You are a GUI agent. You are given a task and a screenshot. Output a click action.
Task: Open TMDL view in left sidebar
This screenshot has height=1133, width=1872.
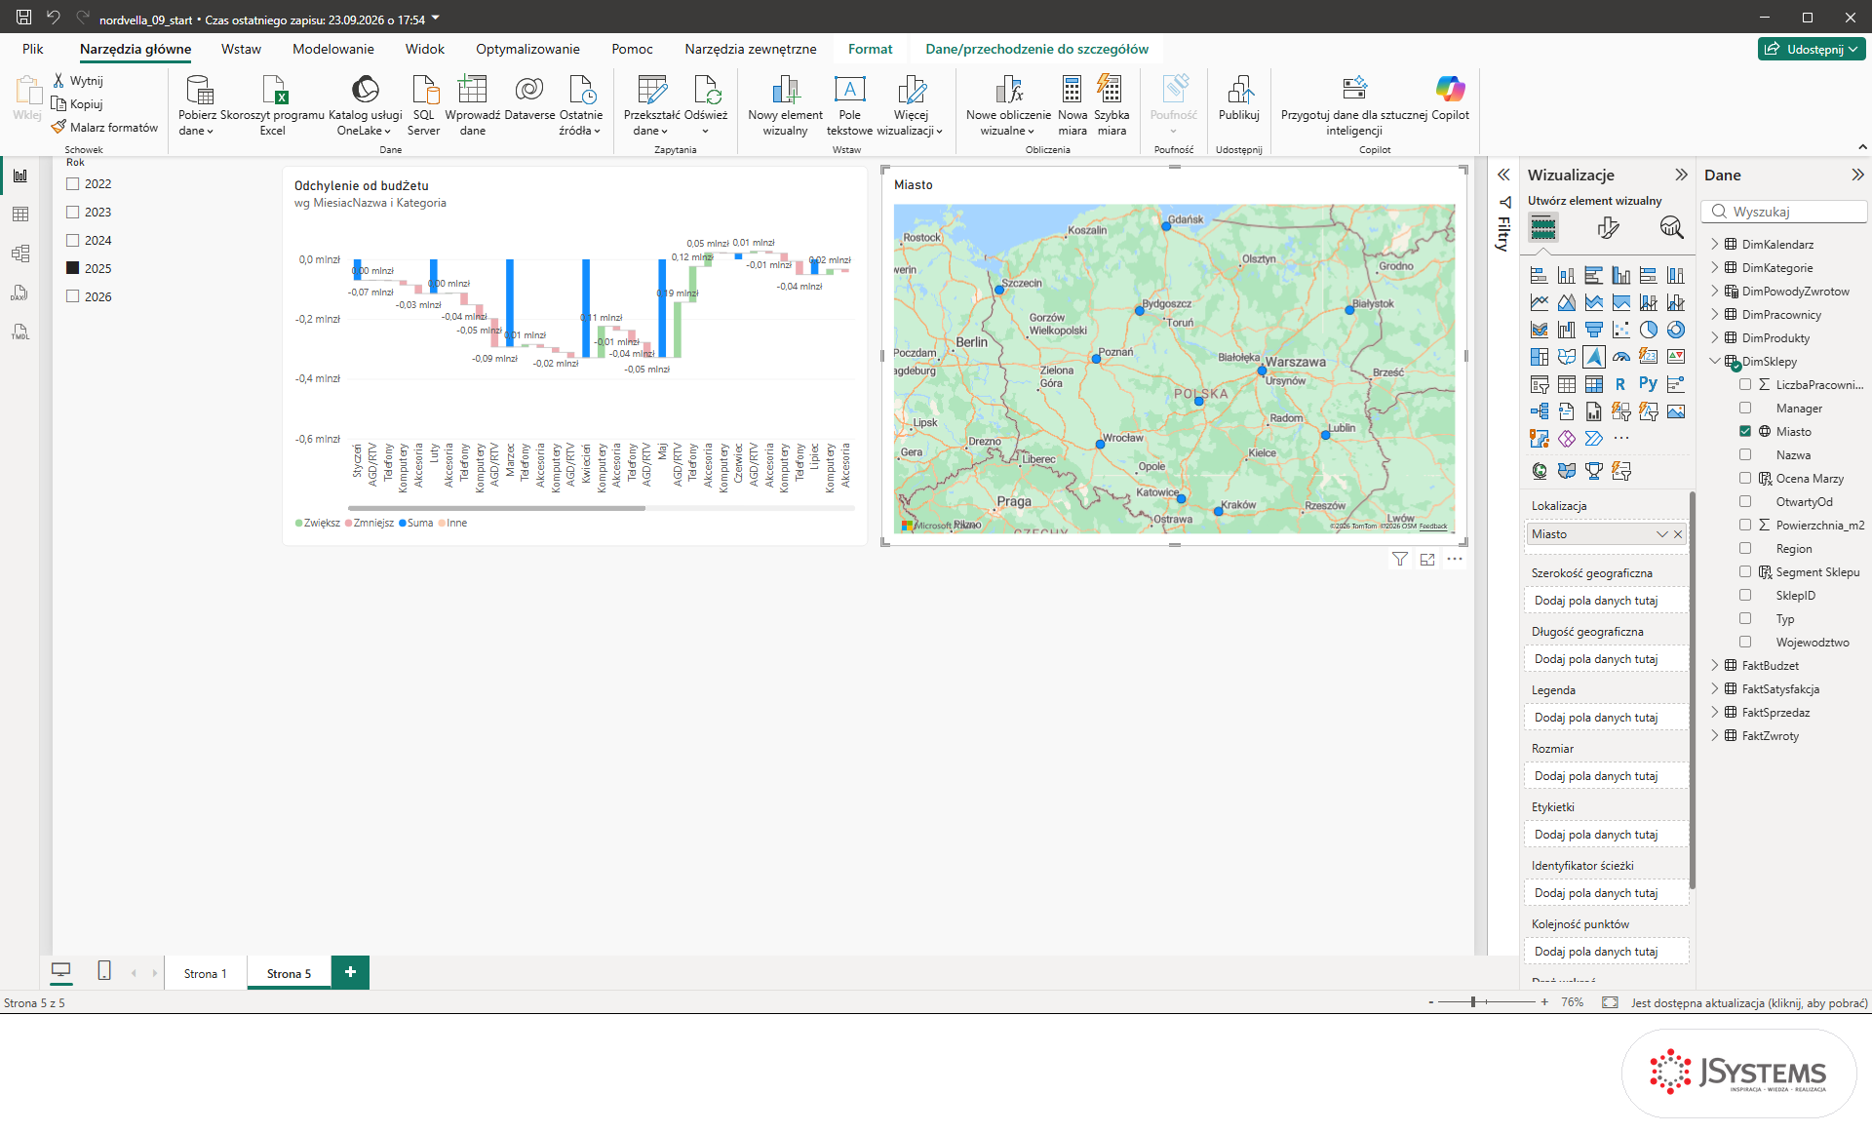coord(20,332)
